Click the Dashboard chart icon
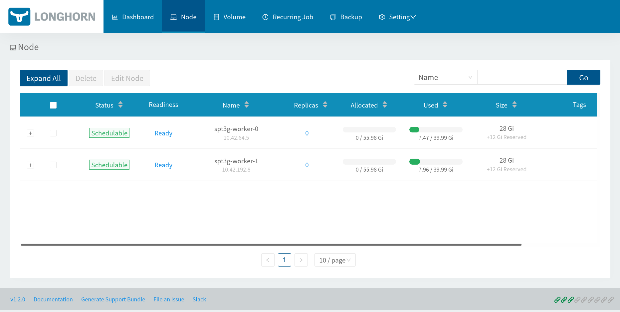620x312 pixels. 115,17
